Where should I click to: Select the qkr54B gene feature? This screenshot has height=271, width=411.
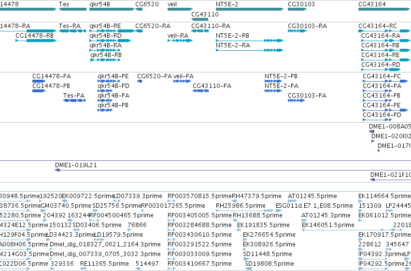tap(112, 9)
